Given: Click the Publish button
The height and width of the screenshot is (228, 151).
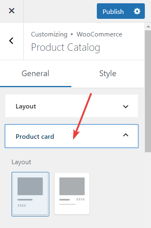Looking at the screenshot, I should (113, 11).
